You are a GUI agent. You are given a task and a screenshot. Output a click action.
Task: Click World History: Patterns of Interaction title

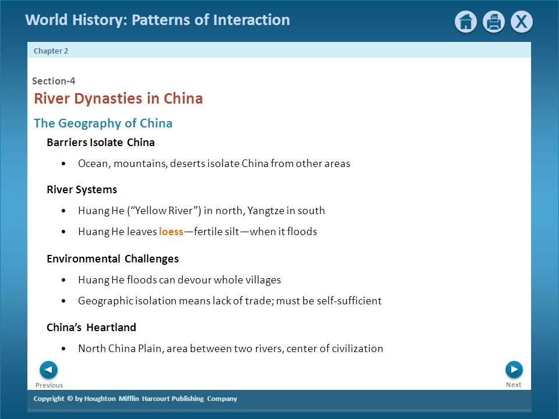pyautogui.click(x=158, y=20)
